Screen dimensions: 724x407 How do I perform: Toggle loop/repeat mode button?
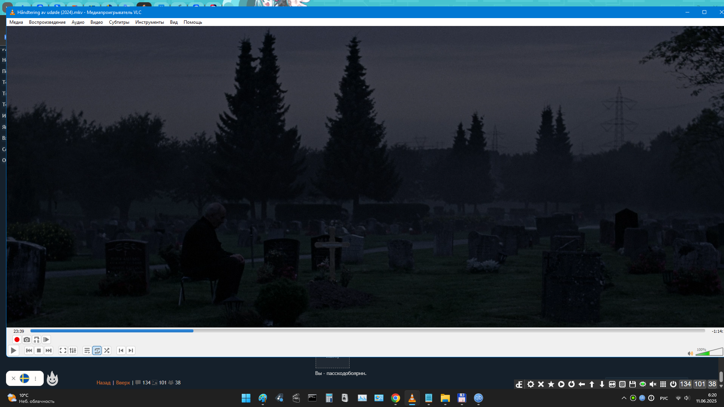point(97,350)
